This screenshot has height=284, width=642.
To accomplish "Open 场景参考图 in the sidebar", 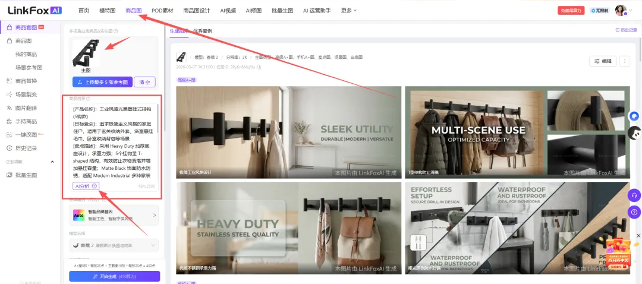I will pyautogui.click(x=29, y=68).
